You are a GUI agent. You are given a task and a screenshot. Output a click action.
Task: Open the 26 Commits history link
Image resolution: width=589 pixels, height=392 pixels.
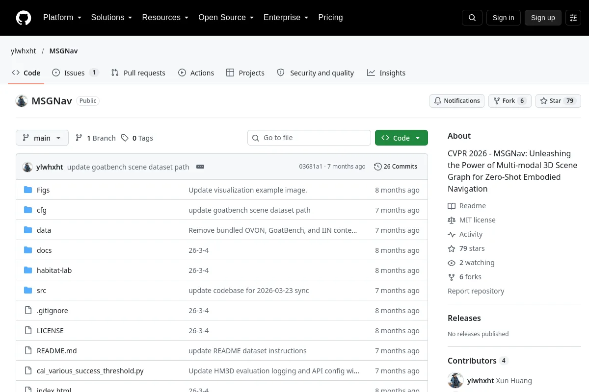[x=396, y=167]
